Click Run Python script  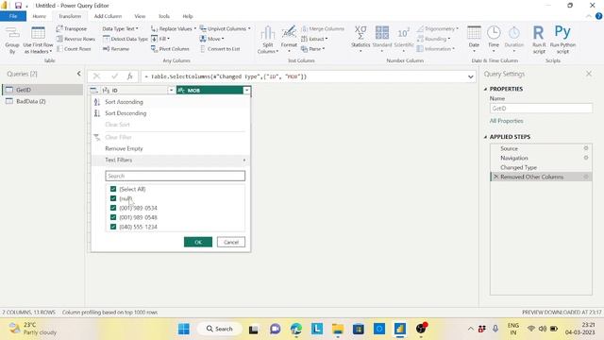[x=562, y=40]
